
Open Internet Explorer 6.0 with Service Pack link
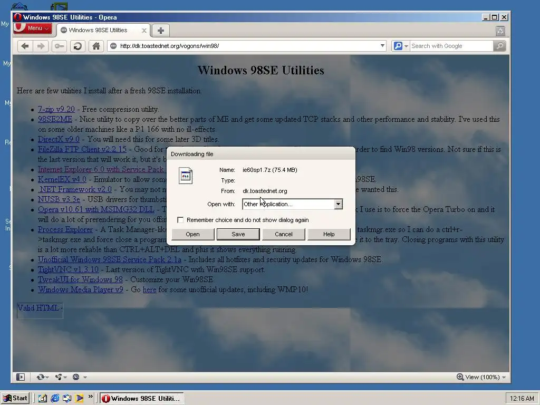point(101,169)
